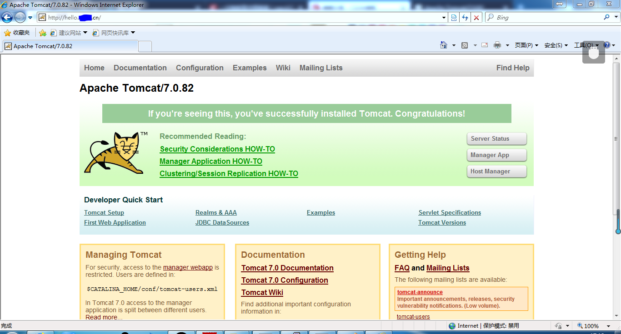Open Documentation in Tomcat navigation bar

[140, 68]
